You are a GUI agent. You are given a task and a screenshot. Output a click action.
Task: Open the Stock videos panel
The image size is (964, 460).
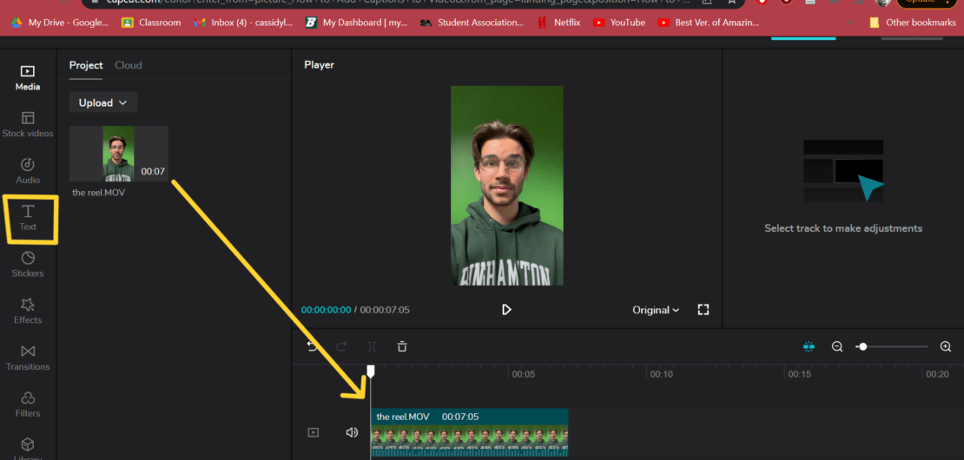point(28,125)
